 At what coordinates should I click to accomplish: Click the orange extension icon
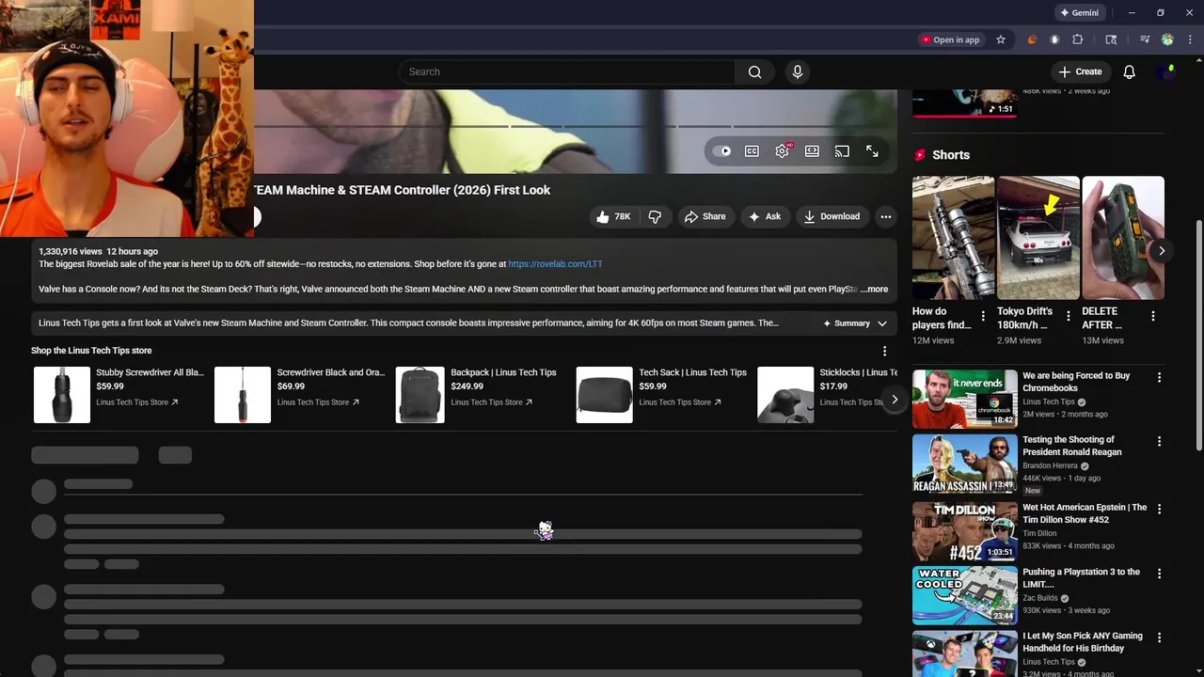(1032, 39)
